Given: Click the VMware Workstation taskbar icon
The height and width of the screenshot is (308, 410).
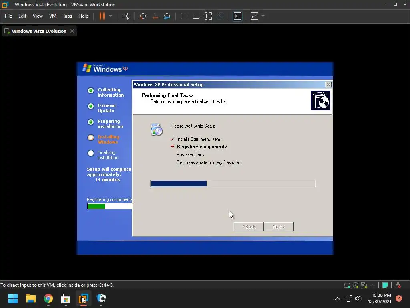Looking at the screenshot, I should (x=84, y=298).
